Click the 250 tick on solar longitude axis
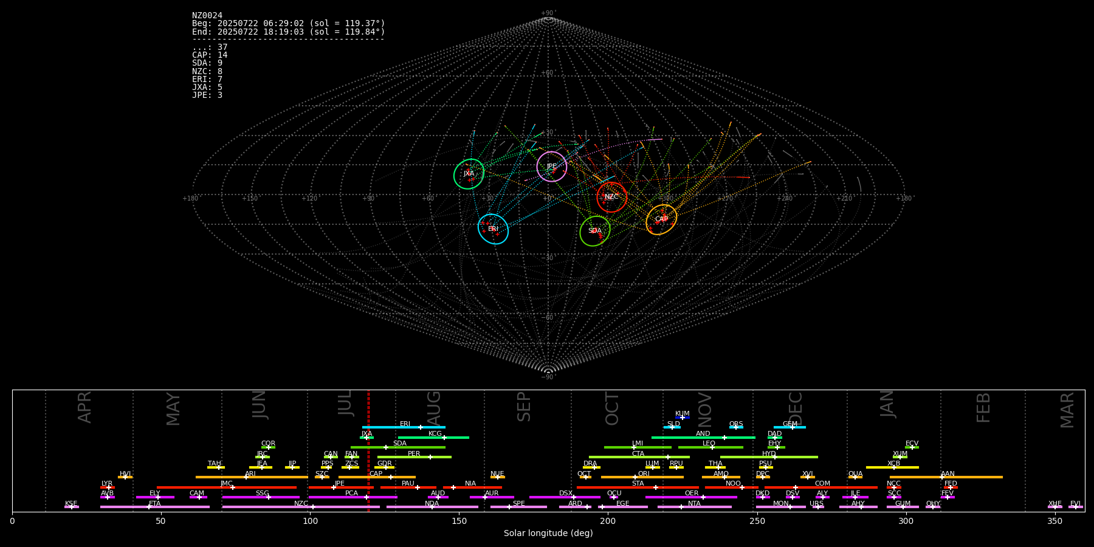Screen dimensions: 1094x547 pyautogui.click(x=757, y=521)
